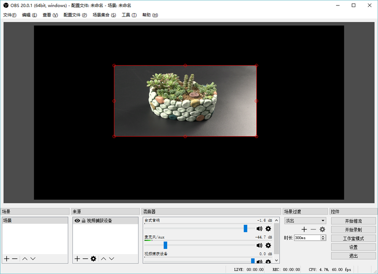Mute the 麦克风/Aux speaker icon
This screenshot has width=378, height=274.
point(259,245)
